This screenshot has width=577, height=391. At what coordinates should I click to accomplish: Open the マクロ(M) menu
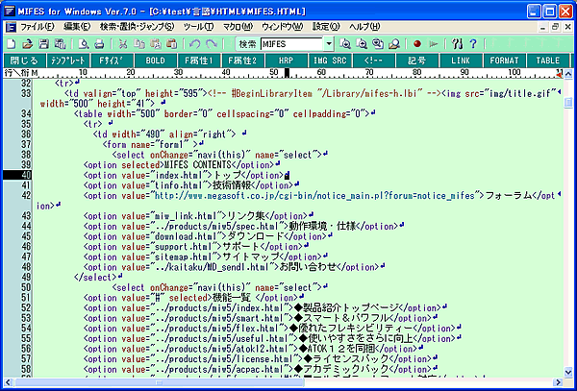click(x=237, y=27)
